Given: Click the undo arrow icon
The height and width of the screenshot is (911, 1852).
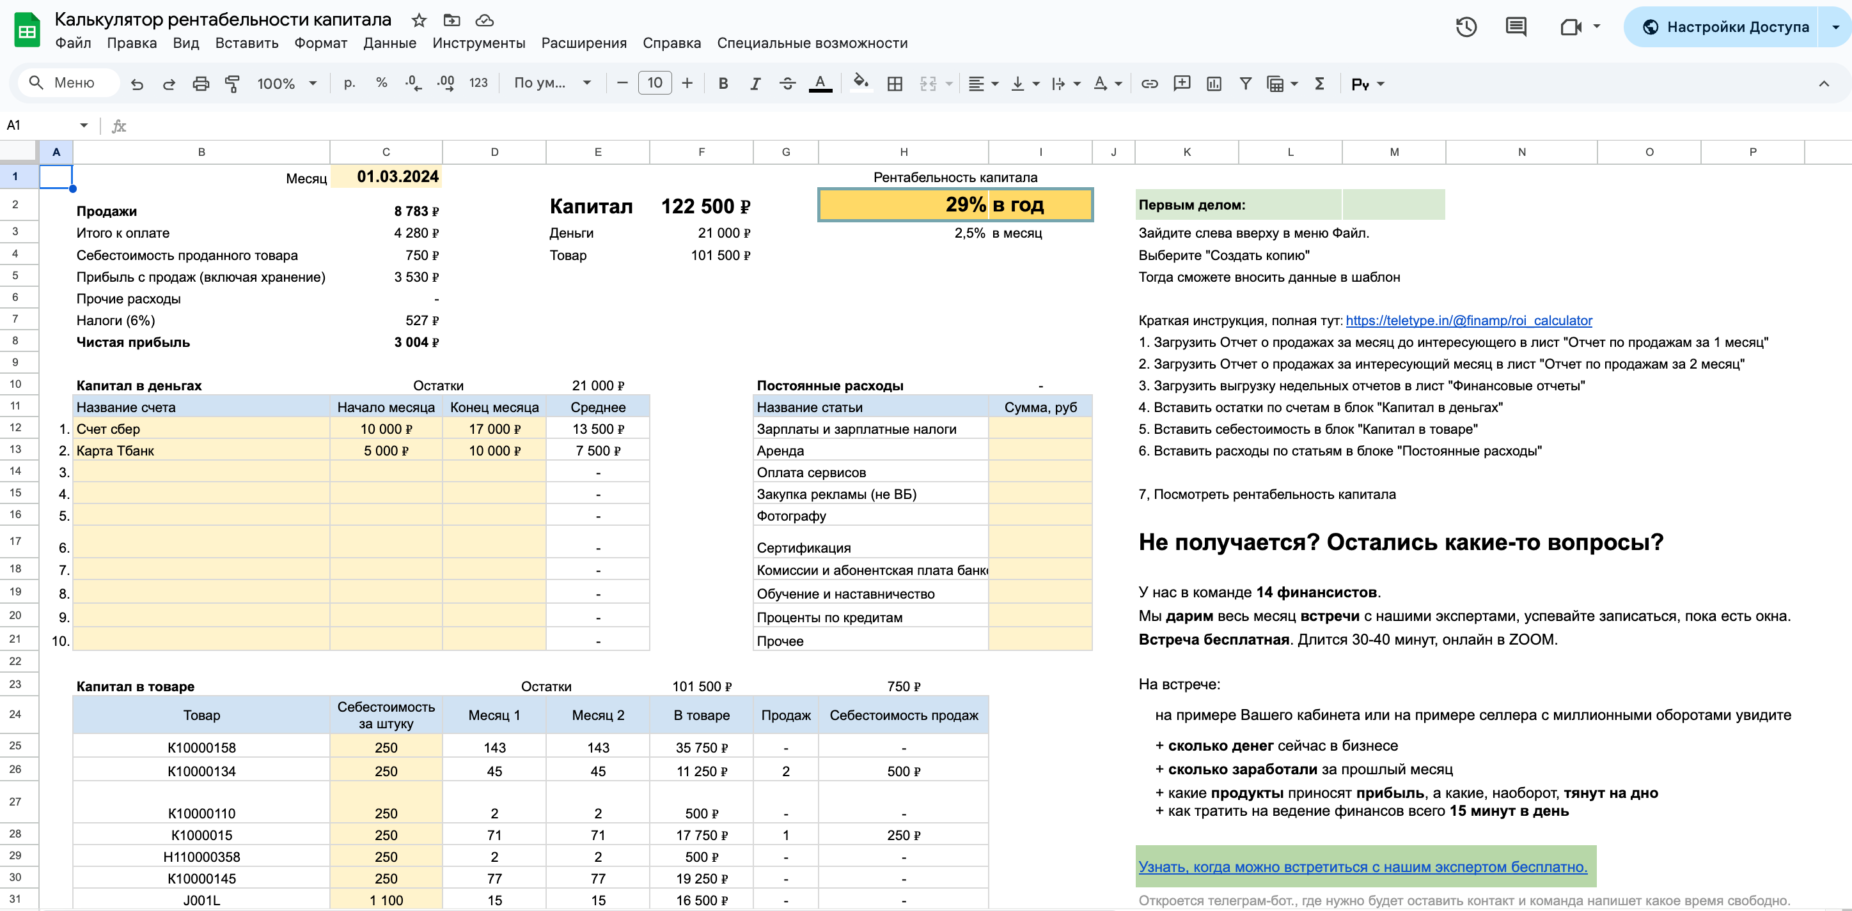Looking at the screenshot, I should (137, 84).
